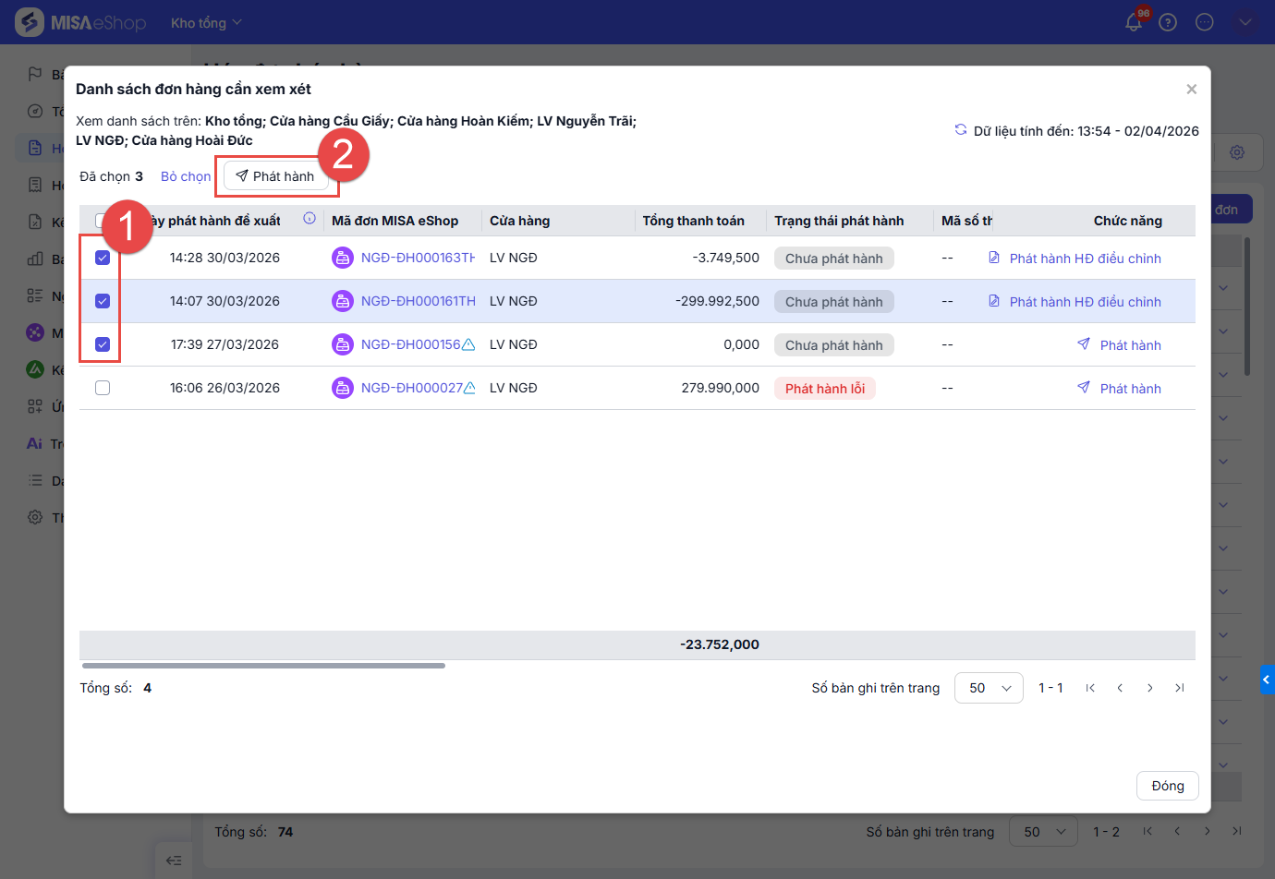This screenshot has width=1275, height=879.
Task: Click the refresh data icon
Action: pyautogui.click(x=961, y=130)
